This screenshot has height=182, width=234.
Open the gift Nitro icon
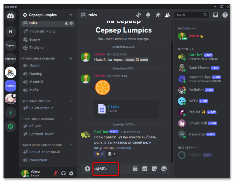coord(135,169)
